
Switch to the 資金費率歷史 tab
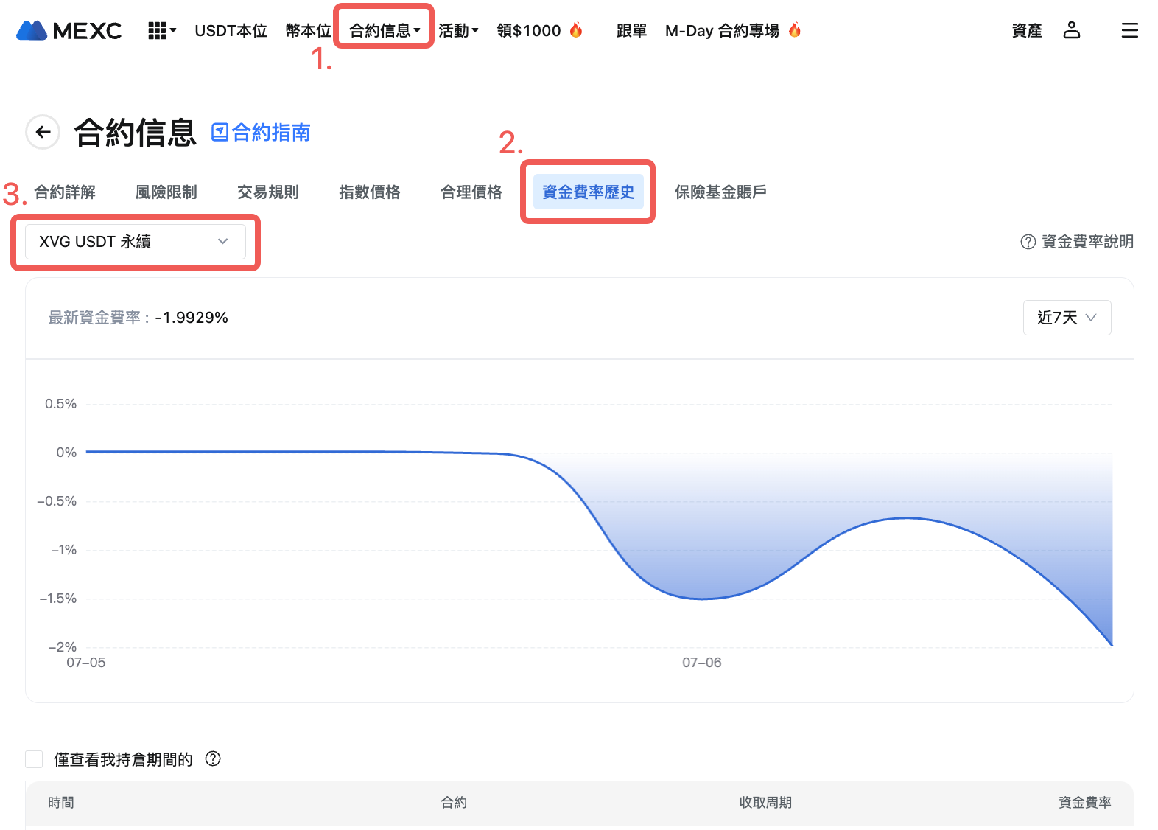[588, 192]
